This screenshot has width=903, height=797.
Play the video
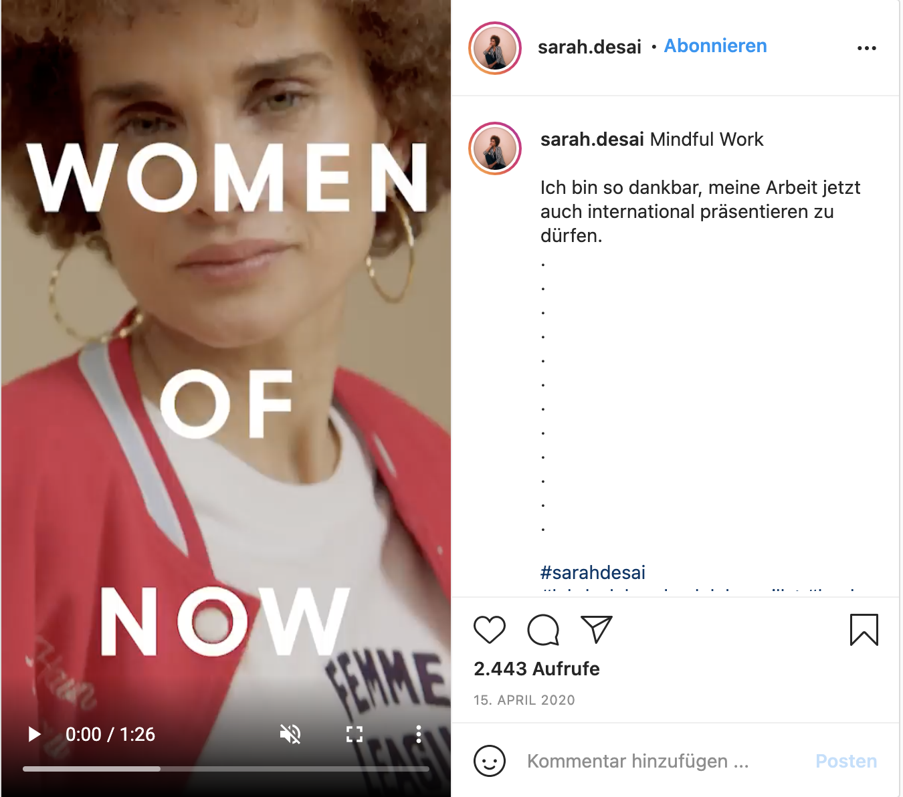(x=34, y=734)
